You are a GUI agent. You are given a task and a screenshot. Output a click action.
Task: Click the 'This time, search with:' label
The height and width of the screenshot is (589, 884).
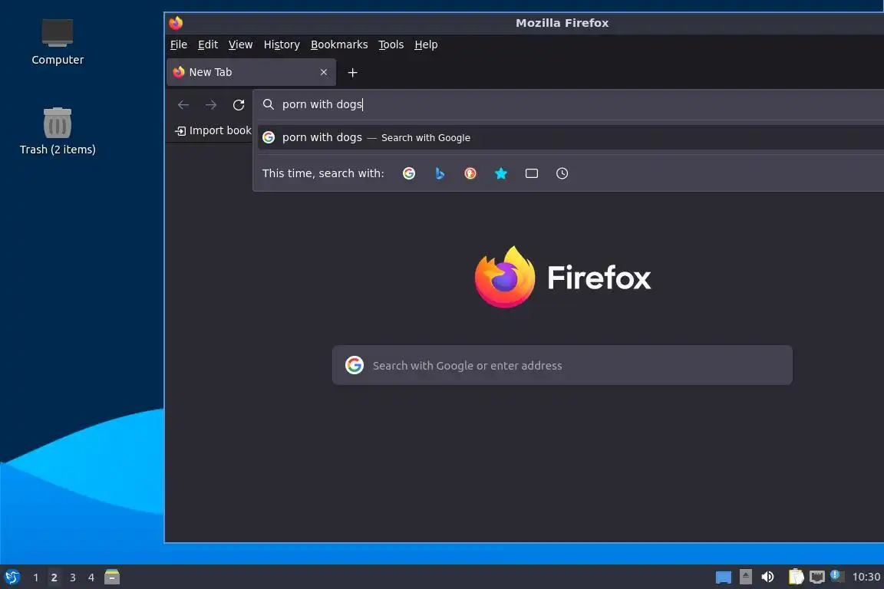click(323, 173)
